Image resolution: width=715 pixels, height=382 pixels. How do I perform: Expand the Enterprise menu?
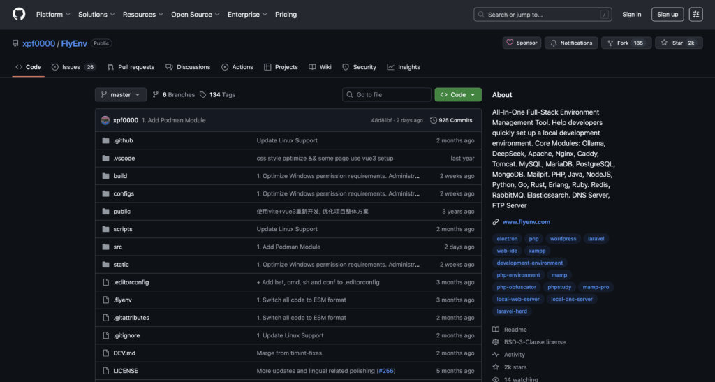(x=247, y=15)
